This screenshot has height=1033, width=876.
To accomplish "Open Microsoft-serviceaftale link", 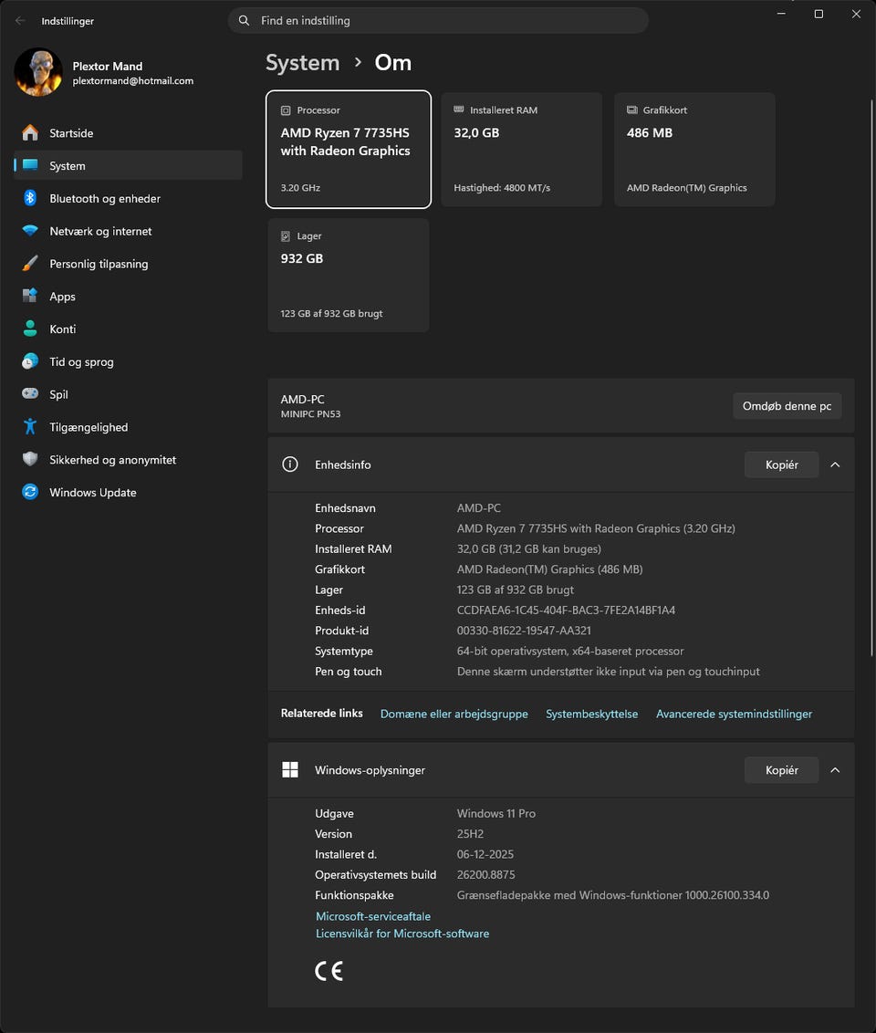I will [x=373, y=915].
